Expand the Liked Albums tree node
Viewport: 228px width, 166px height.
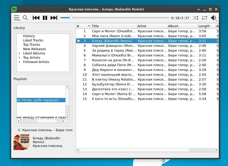click(x=20, y=53)
